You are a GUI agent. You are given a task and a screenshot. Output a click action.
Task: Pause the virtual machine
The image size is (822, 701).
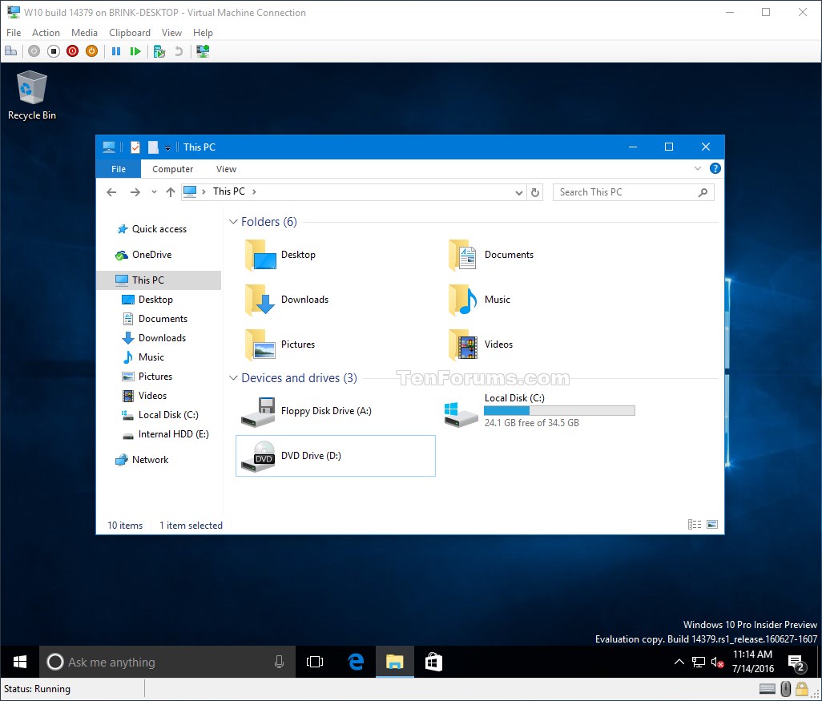click(116, 50)
